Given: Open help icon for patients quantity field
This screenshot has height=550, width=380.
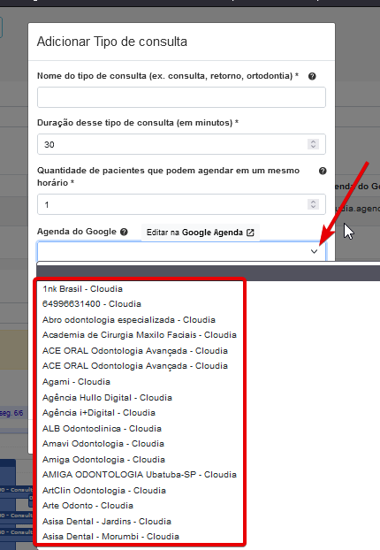Looking at the screenshot, I should click(x=323, y=171).
